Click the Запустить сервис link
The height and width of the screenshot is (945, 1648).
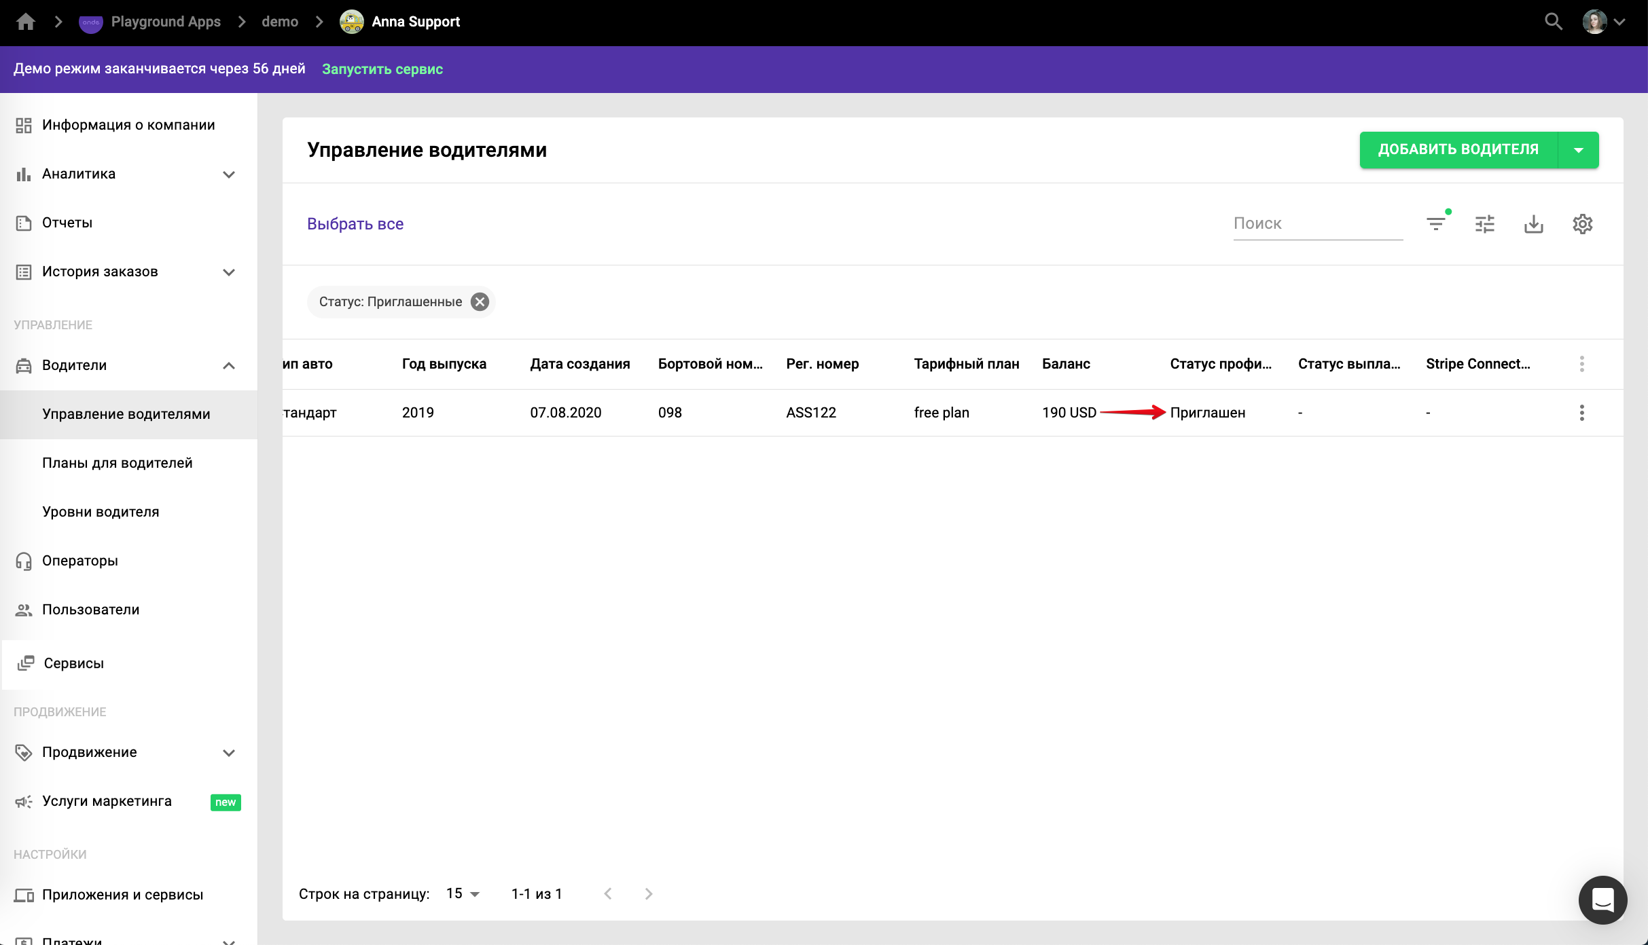point(382,69)
